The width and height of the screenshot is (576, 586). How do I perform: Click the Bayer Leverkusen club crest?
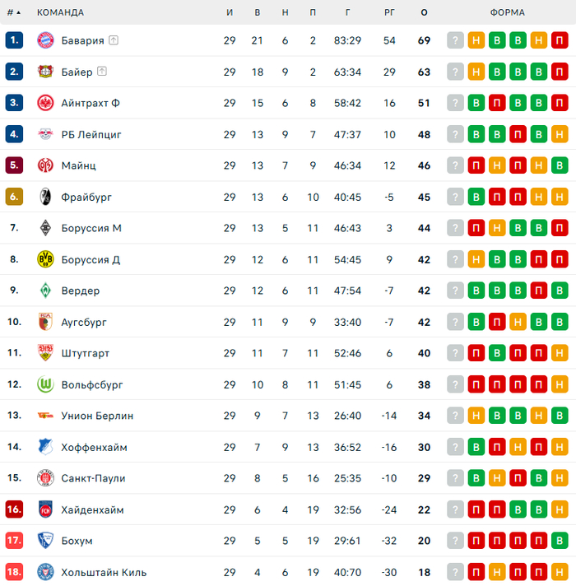(x=45, y=72)
